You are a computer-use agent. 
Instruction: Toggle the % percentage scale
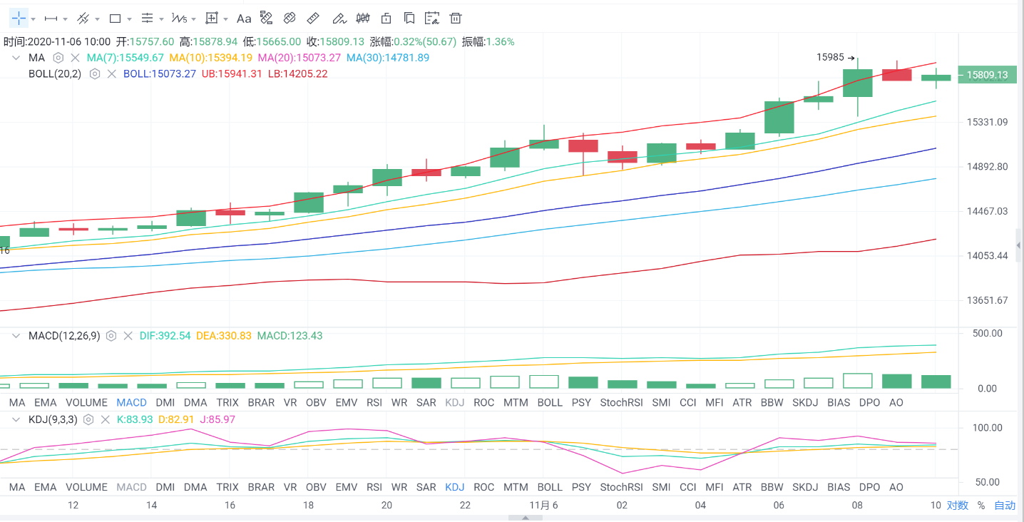981,506
